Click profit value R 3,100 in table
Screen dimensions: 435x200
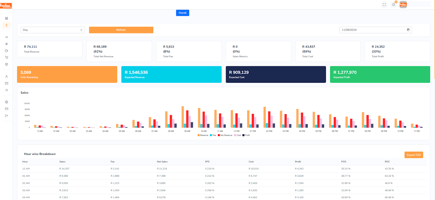pyautogui.click(x=299, y=197)
